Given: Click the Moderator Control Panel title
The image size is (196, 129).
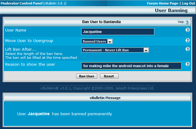Looking at the screenshot, I should [21, 3].
